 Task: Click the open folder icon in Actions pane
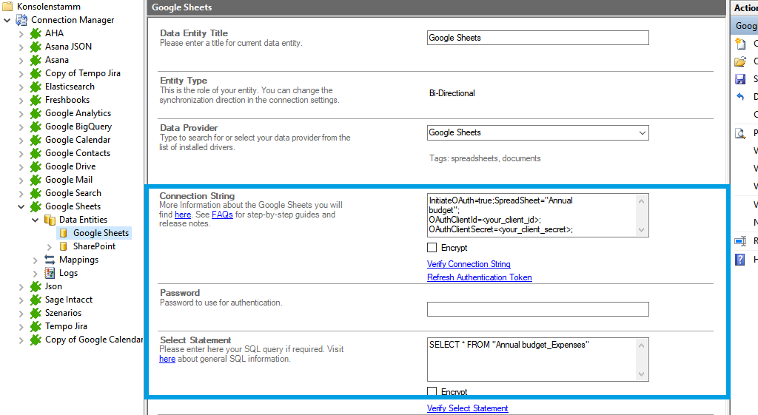(739, 61)
